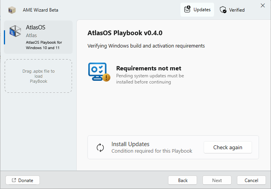
Task: Click the AtlasOS Playbook v0.4.0 heading
Action: coord(125,33)
